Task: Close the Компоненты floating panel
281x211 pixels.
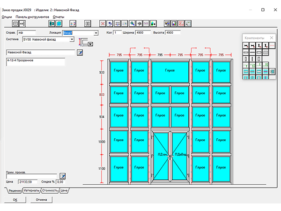Action: (272, 38)
